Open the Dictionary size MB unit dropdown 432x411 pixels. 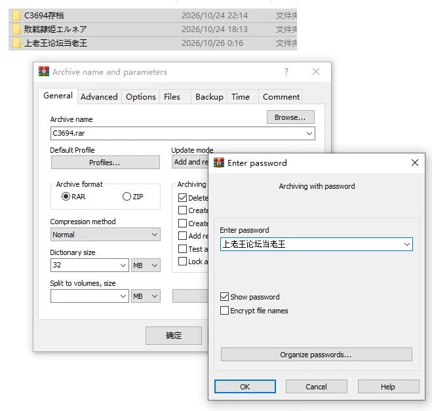(x=146, y=265)
